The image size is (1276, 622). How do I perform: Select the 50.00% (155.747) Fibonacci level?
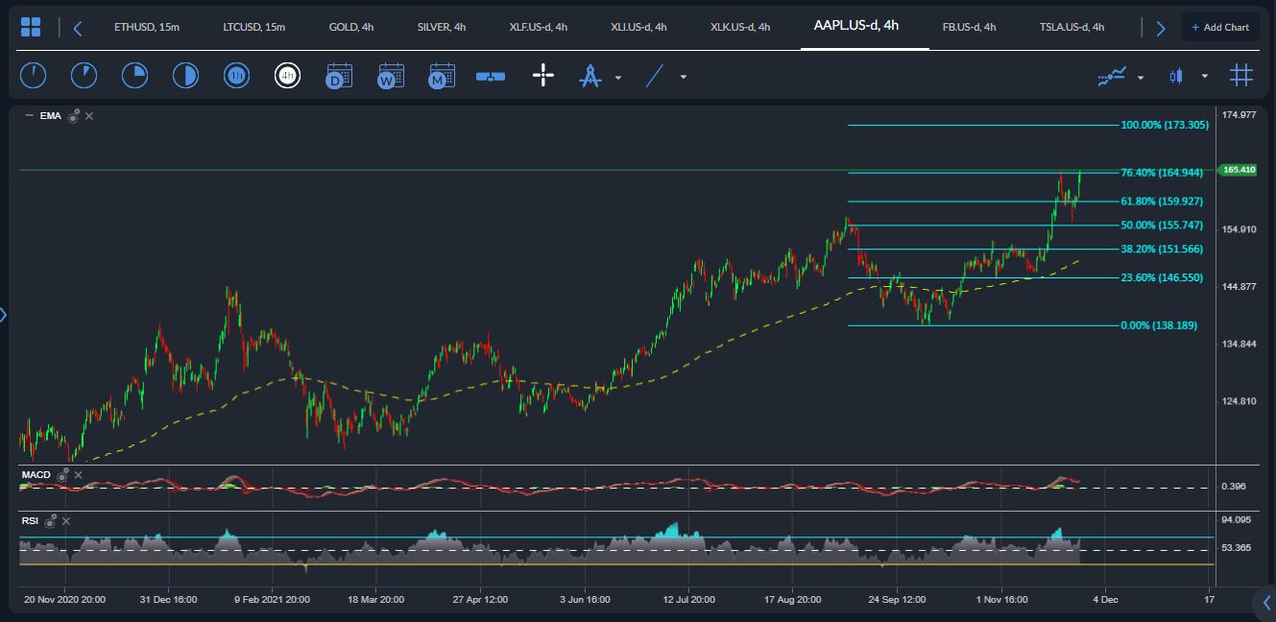click(1162, 226)
